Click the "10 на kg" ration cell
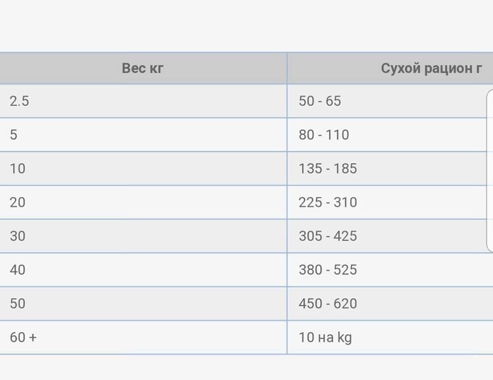This screenshot has width=493, height=380. [x=325, y=338]
